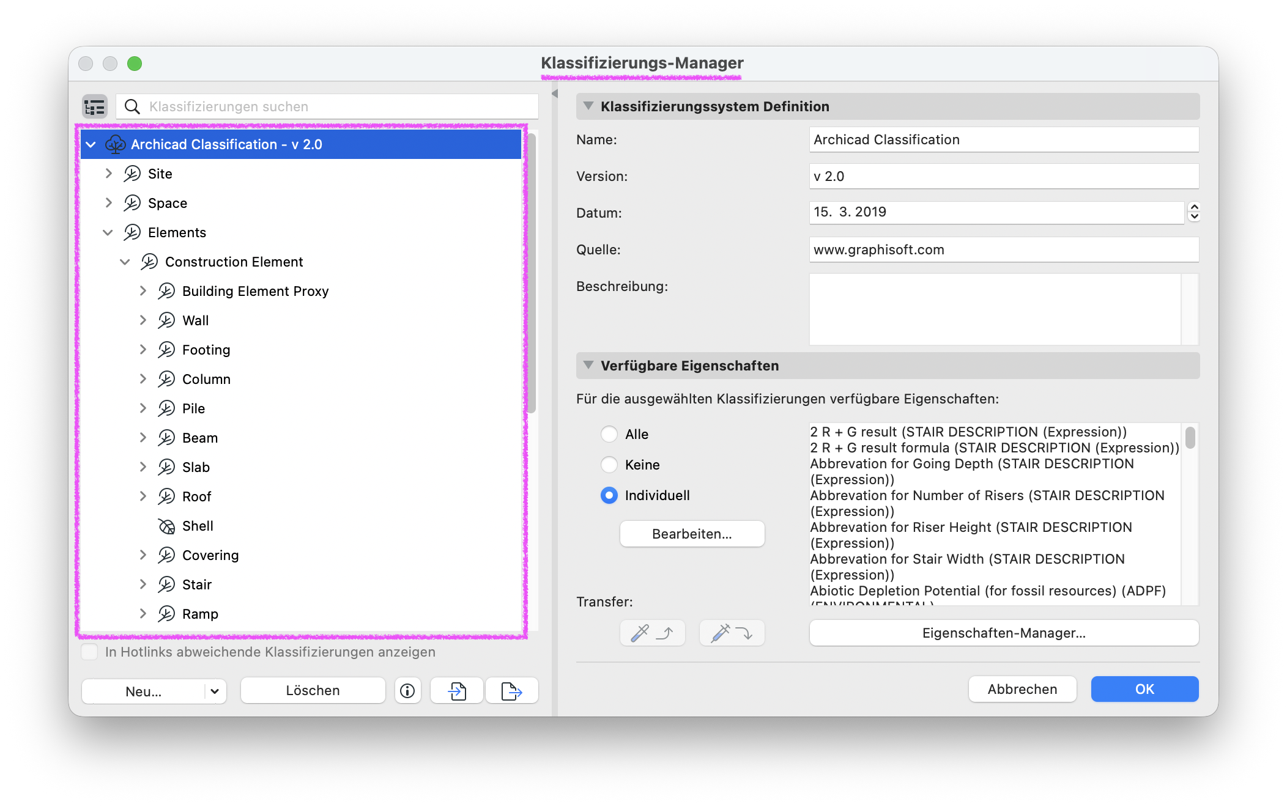Collapse the left panel with splitter arrow
Screen dimensions: 1287x807
pyautogui.click(x=555, y=94)
